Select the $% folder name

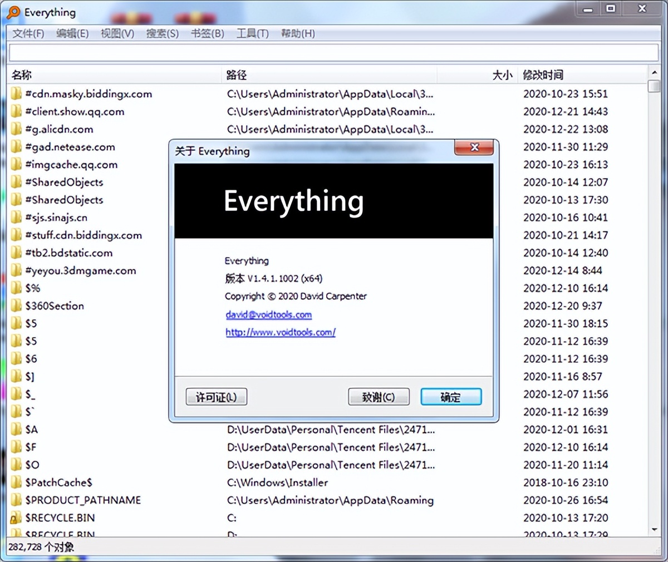(x=33, y=288)
